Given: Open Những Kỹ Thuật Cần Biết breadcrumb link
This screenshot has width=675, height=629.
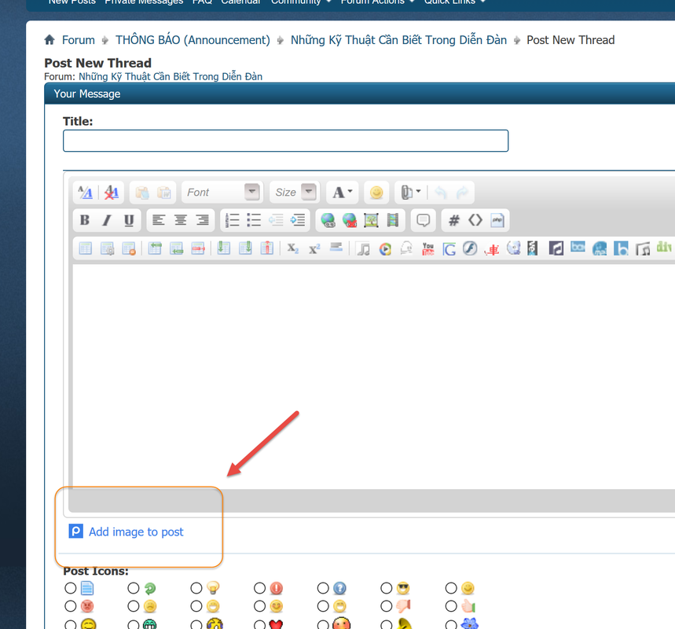Looking at the screenshot, I should point(398,40).
